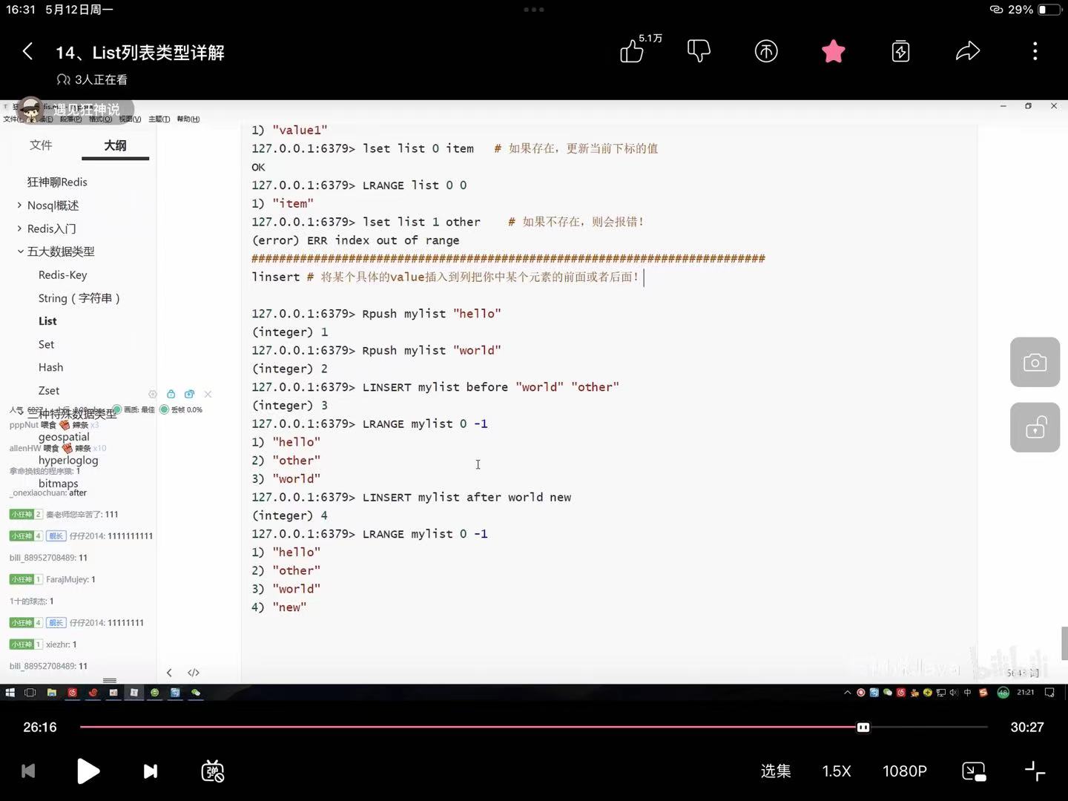1068x801 pixels.
Task: Skip to the next episode
Action: (x=150, y=771)
